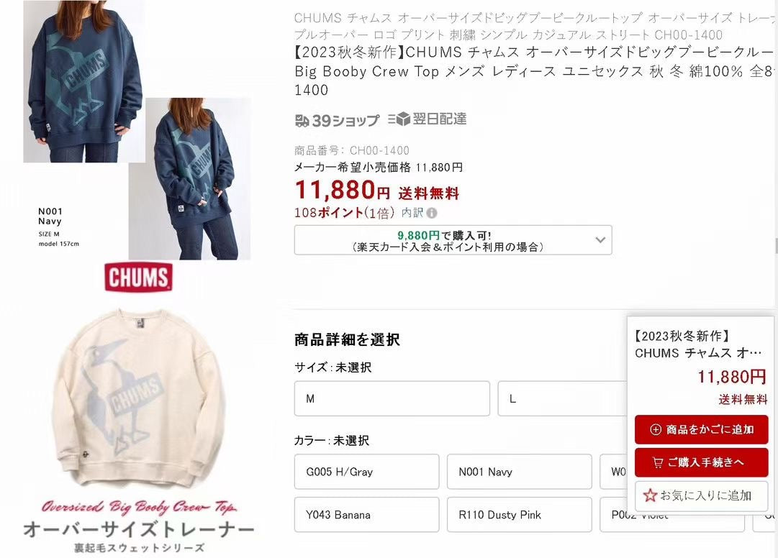Screen dimensions: 778x558
Task: Open the points breakdown info icon
Action: tap(432, 213)
